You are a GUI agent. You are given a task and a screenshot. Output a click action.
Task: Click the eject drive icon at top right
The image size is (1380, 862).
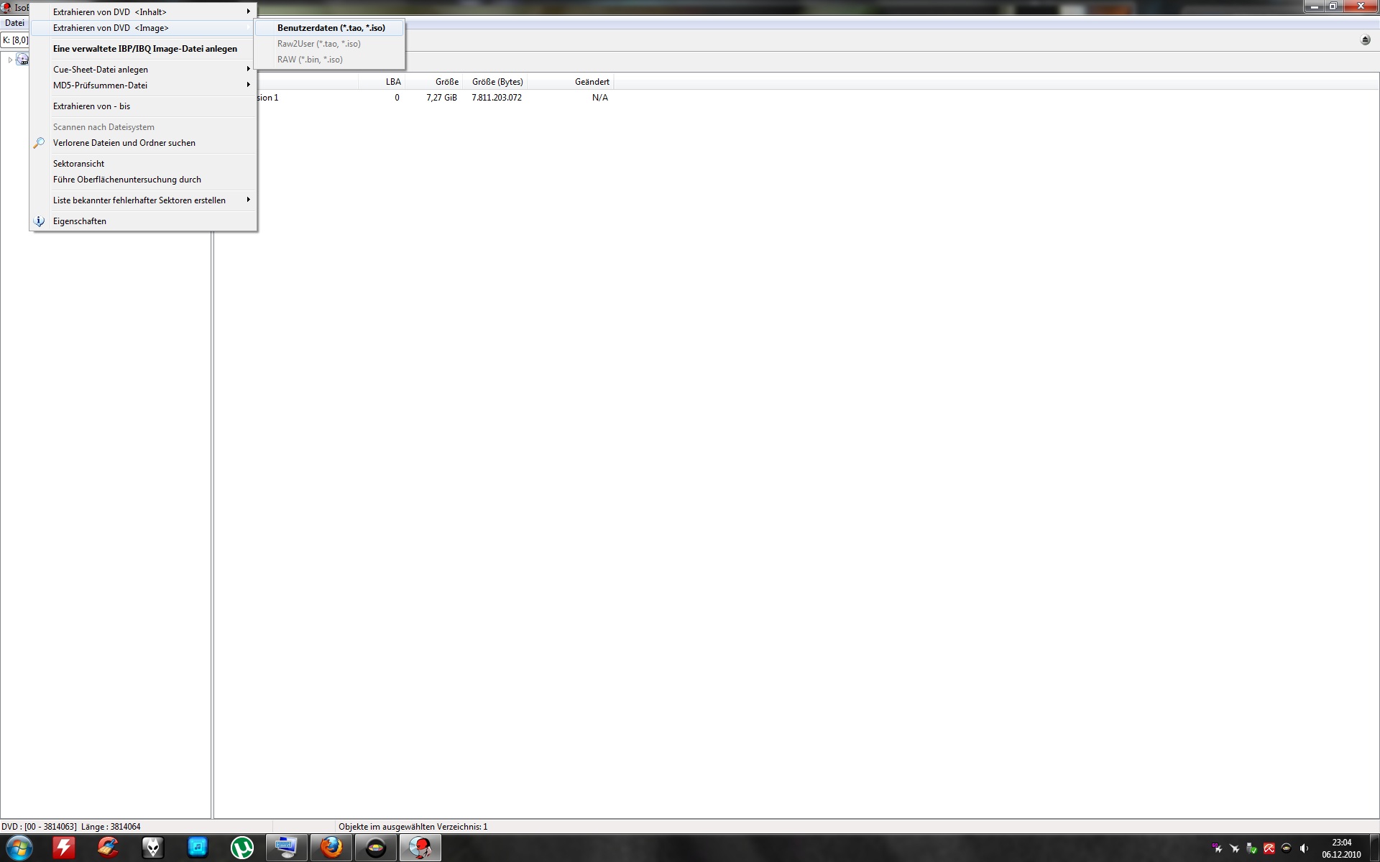click(1365, 40)
